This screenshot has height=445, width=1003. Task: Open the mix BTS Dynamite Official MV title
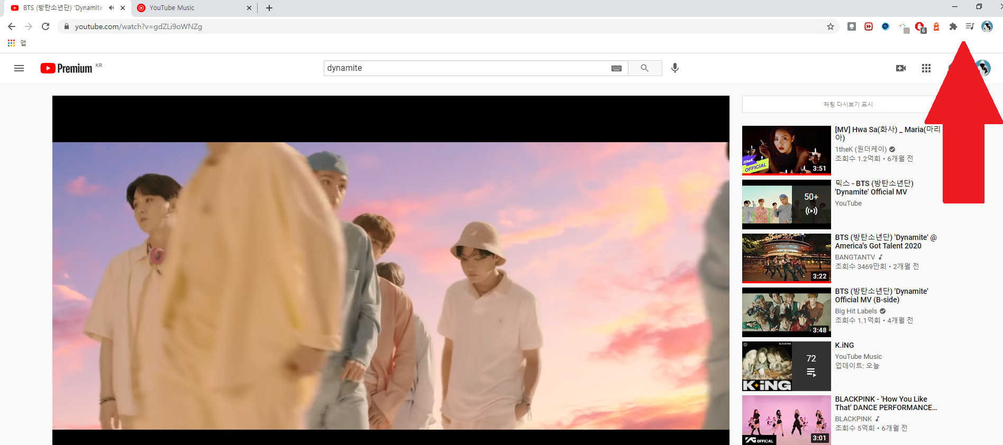click(874, 188)
